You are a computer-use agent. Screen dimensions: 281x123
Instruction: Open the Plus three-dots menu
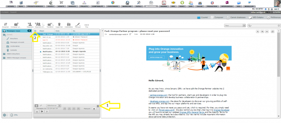tap(87, 25)
